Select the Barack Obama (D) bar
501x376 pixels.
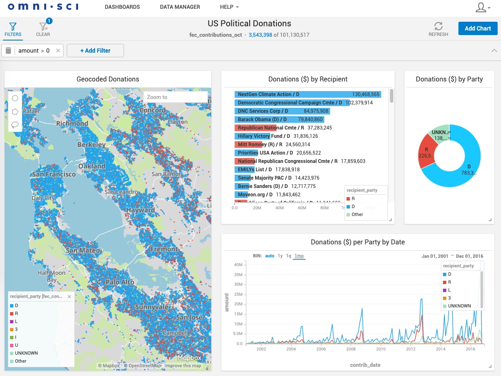tap(279, 119)
